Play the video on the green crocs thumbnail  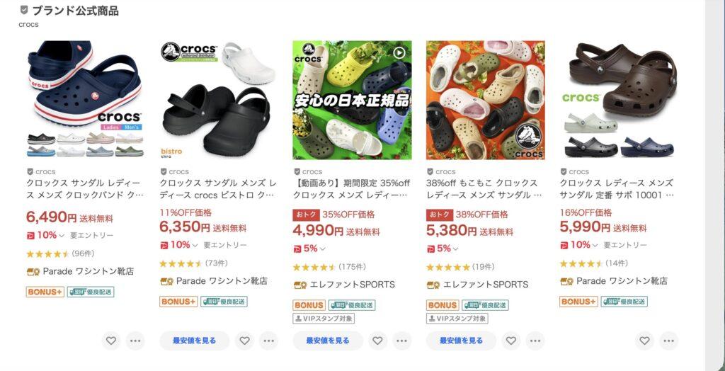(399, 52)
